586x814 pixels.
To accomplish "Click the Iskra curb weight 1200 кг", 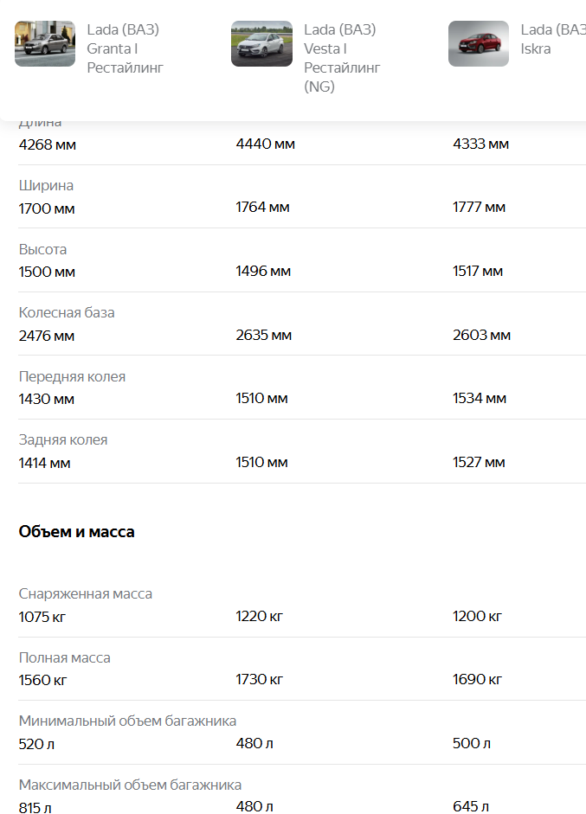I will coord(477,617).
